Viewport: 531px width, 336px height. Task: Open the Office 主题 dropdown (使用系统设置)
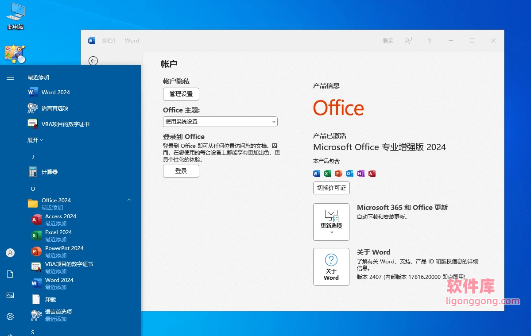[x=220, y=122]
